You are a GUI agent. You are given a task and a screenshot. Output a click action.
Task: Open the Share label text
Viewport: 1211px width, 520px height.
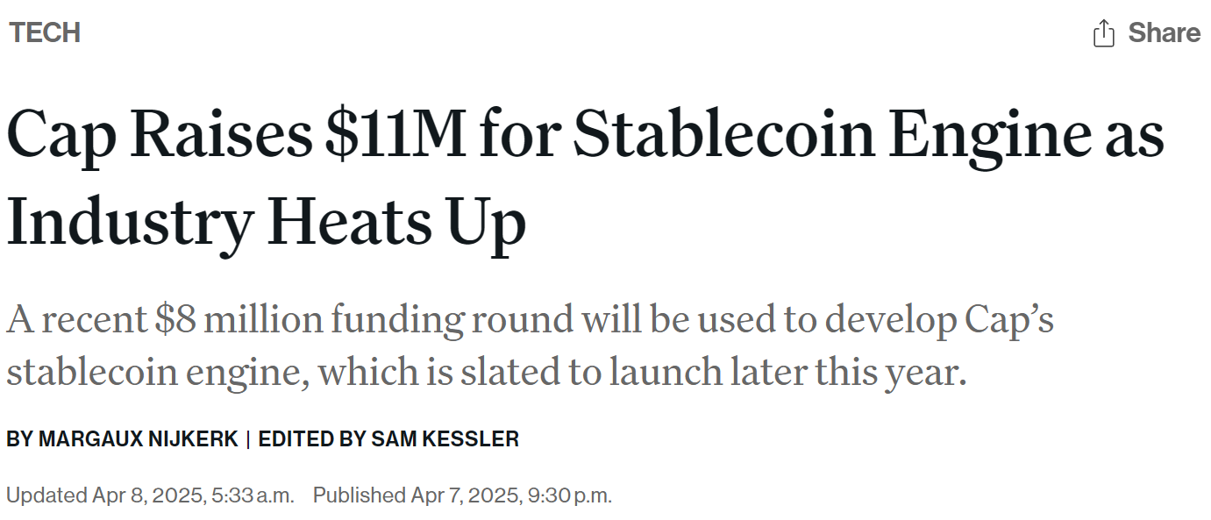pos(1165,32)
